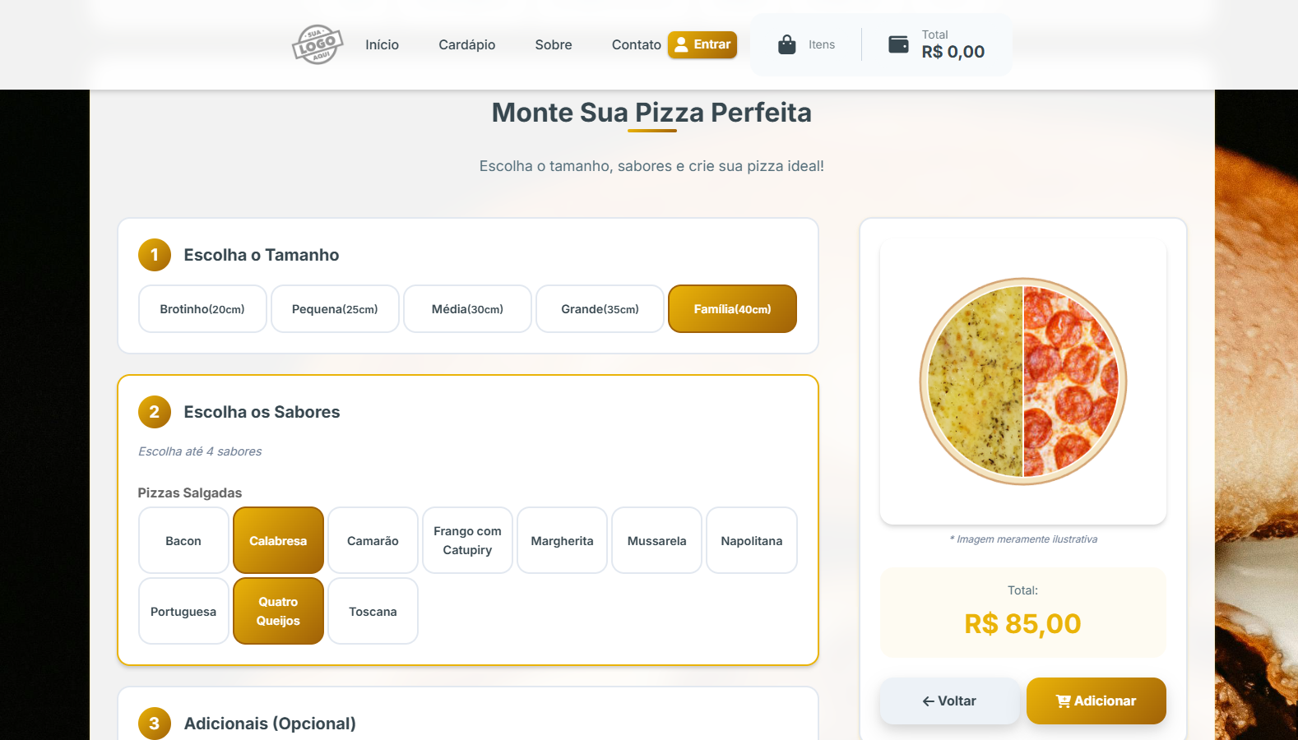1298x740 pixels.
Task: Open the shopping bag Itens icon
Action: coord(786,44)
